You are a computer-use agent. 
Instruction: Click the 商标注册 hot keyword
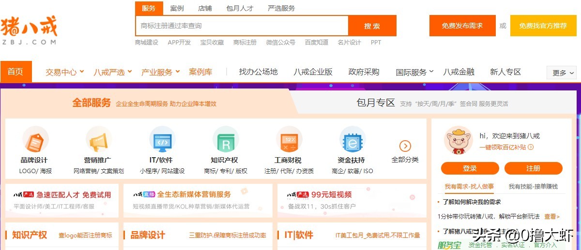coord(245,43)
